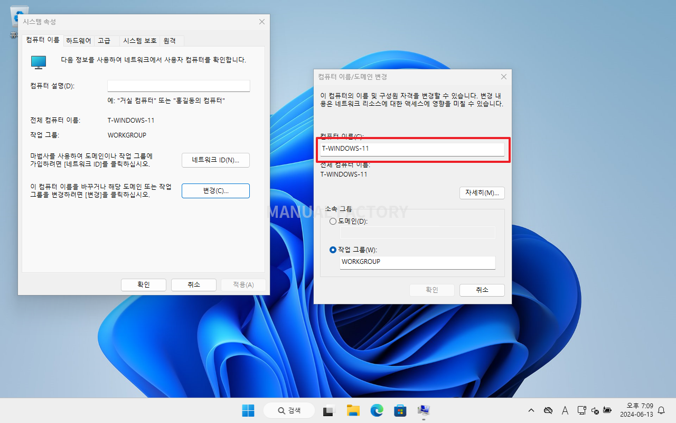This screenshot has width=676, height=423.
Task: Click the 컴퓨터 설명(D) text field
Action: [x=179, y=86]
